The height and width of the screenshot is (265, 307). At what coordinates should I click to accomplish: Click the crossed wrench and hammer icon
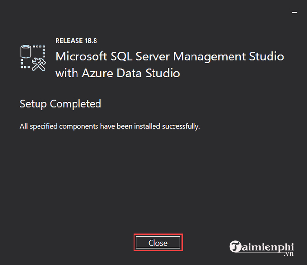(39, 64)
